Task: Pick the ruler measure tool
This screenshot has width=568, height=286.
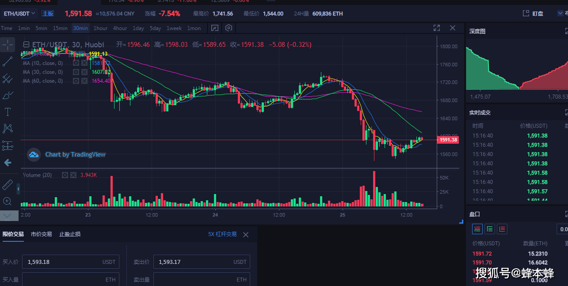Action: click(x=8, y=184)
